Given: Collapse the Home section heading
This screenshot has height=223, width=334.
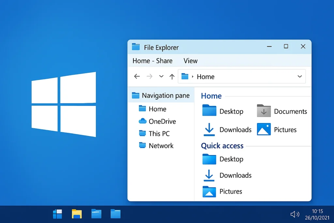Looking at the screenshot, I should pyautogui.click(x=211, y=96).
